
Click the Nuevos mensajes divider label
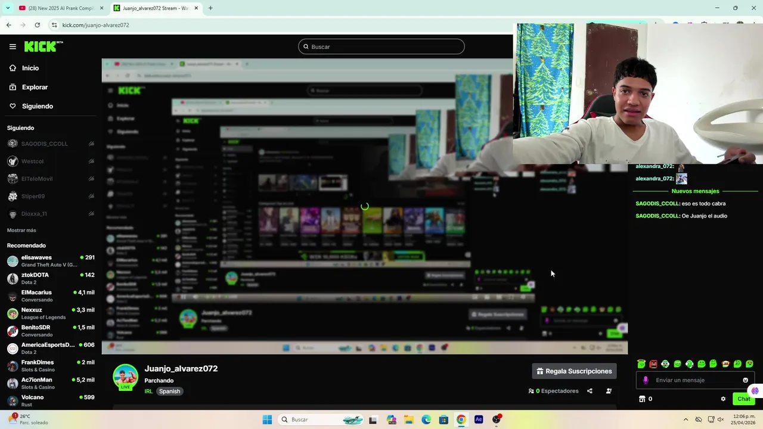[x=695, y=191]
